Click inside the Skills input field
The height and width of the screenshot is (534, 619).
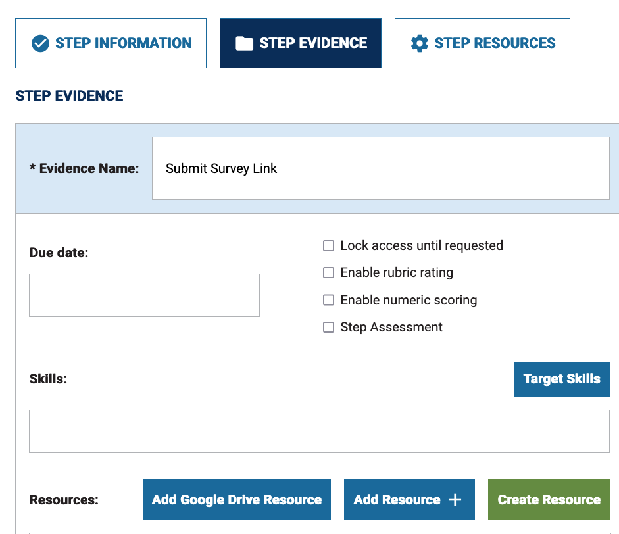tap(320, 431)
